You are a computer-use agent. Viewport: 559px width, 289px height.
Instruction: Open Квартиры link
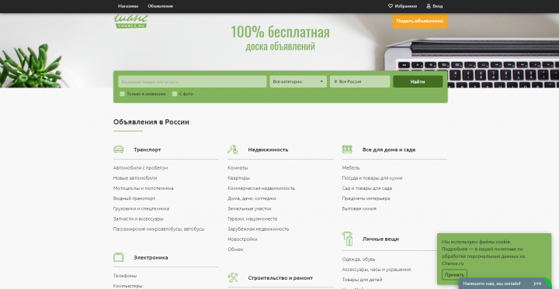pyautogui.click(x=239, y=178)
